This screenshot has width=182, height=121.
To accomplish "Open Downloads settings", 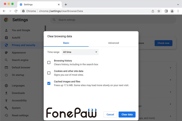I will point(18,93).
